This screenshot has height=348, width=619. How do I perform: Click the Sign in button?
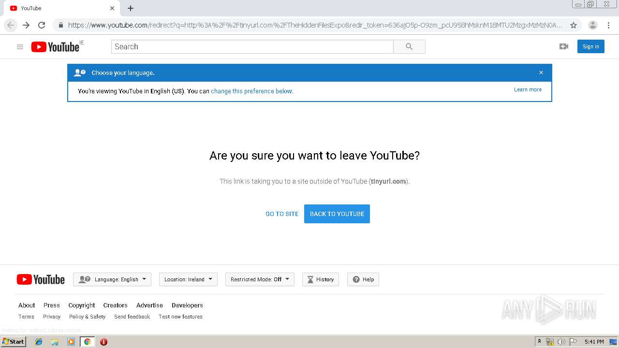[591, 46]
